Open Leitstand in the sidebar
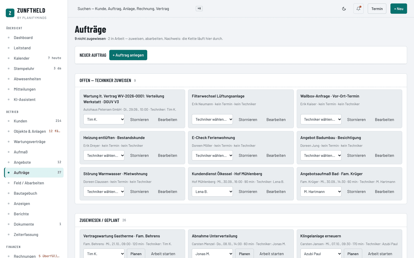414x258 pixels. click(x=34, y=48)
